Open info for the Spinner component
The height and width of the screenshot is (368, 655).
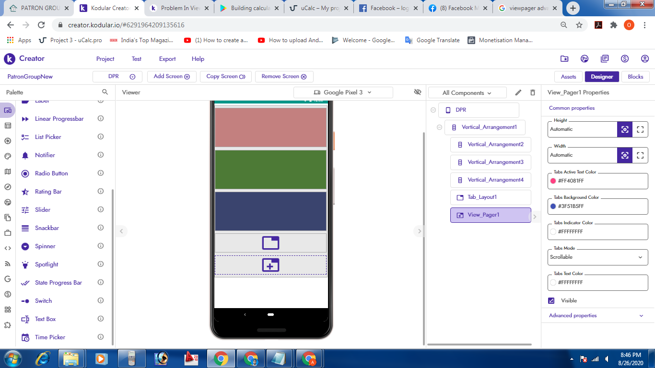point(101,246)
